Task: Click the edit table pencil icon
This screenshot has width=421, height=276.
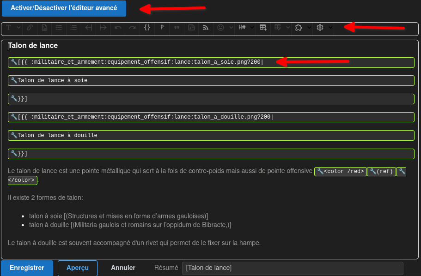Action: coord(278,27)
